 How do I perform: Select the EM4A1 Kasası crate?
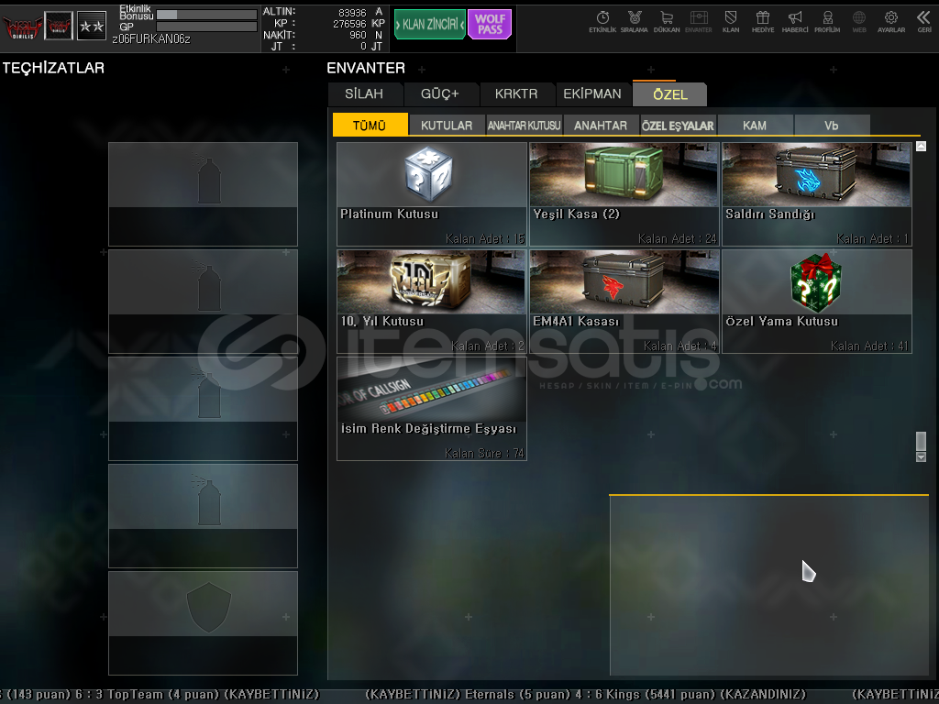[624, 301]
